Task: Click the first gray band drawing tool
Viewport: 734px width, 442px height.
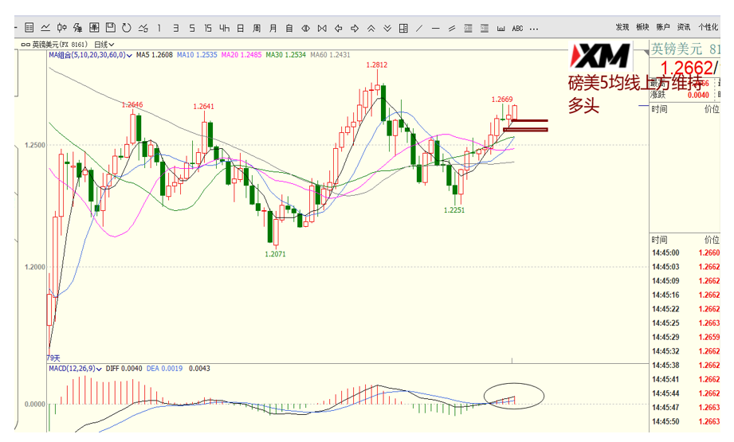Action: [468, 28]
